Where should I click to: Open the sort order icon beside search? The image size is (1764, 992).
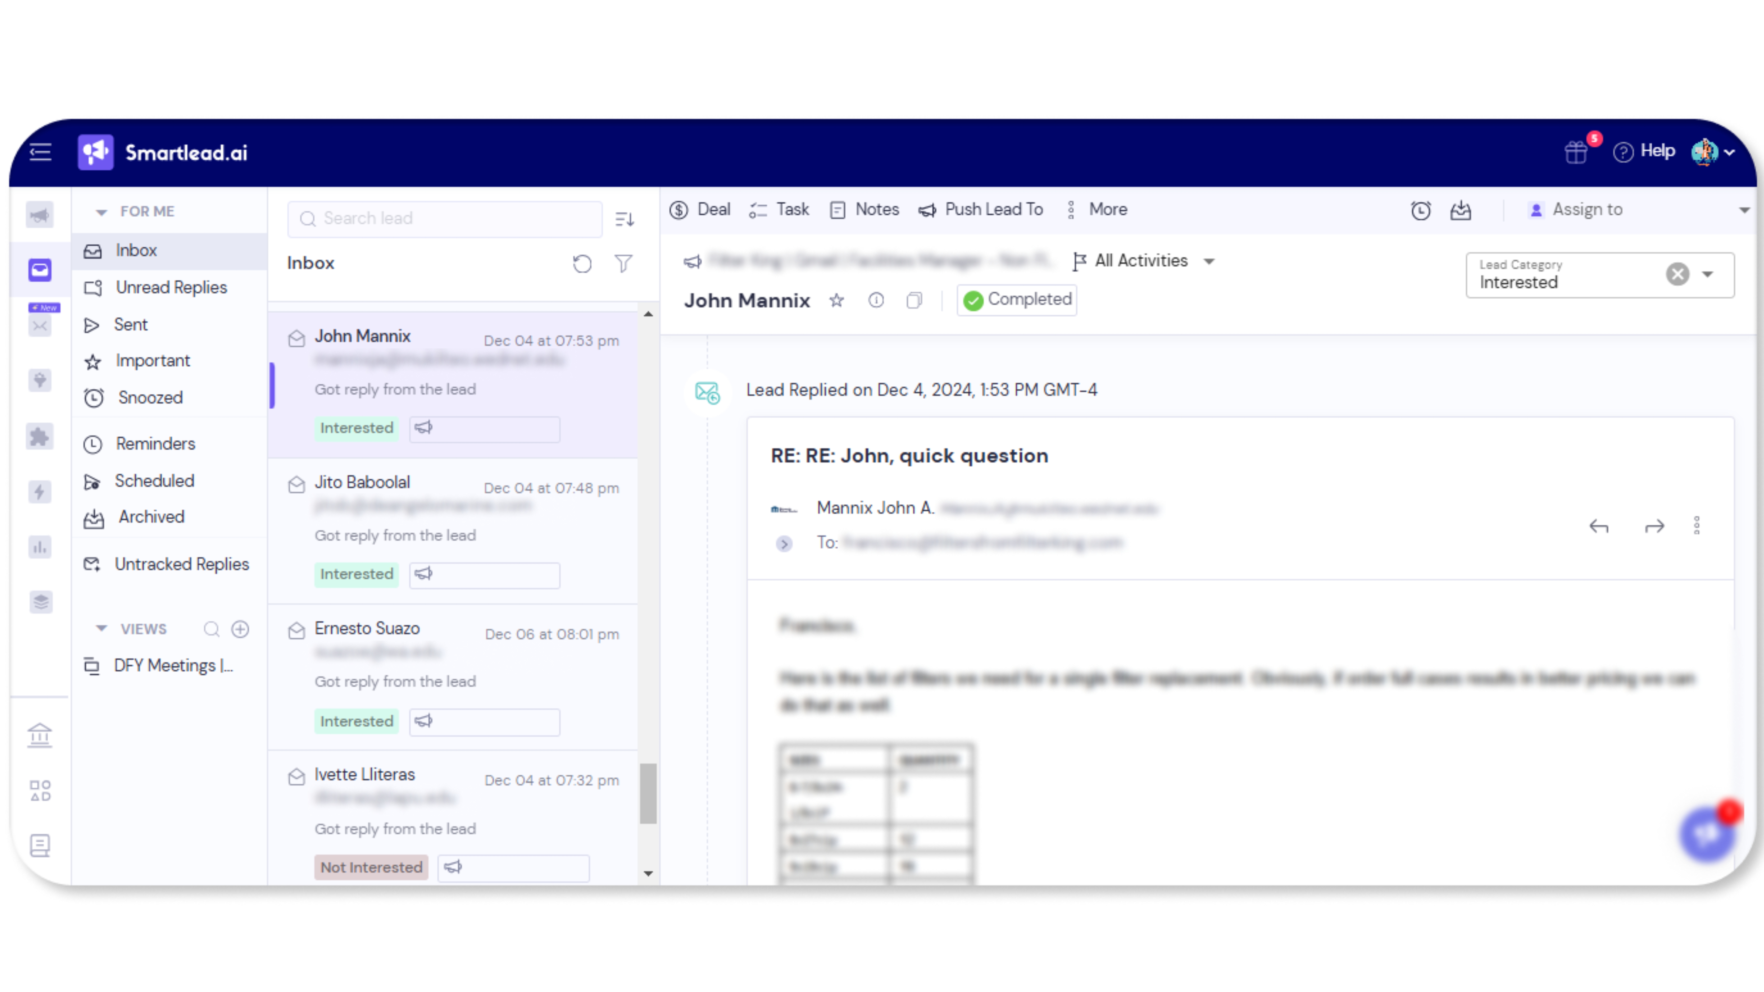(x=624, y=219)
